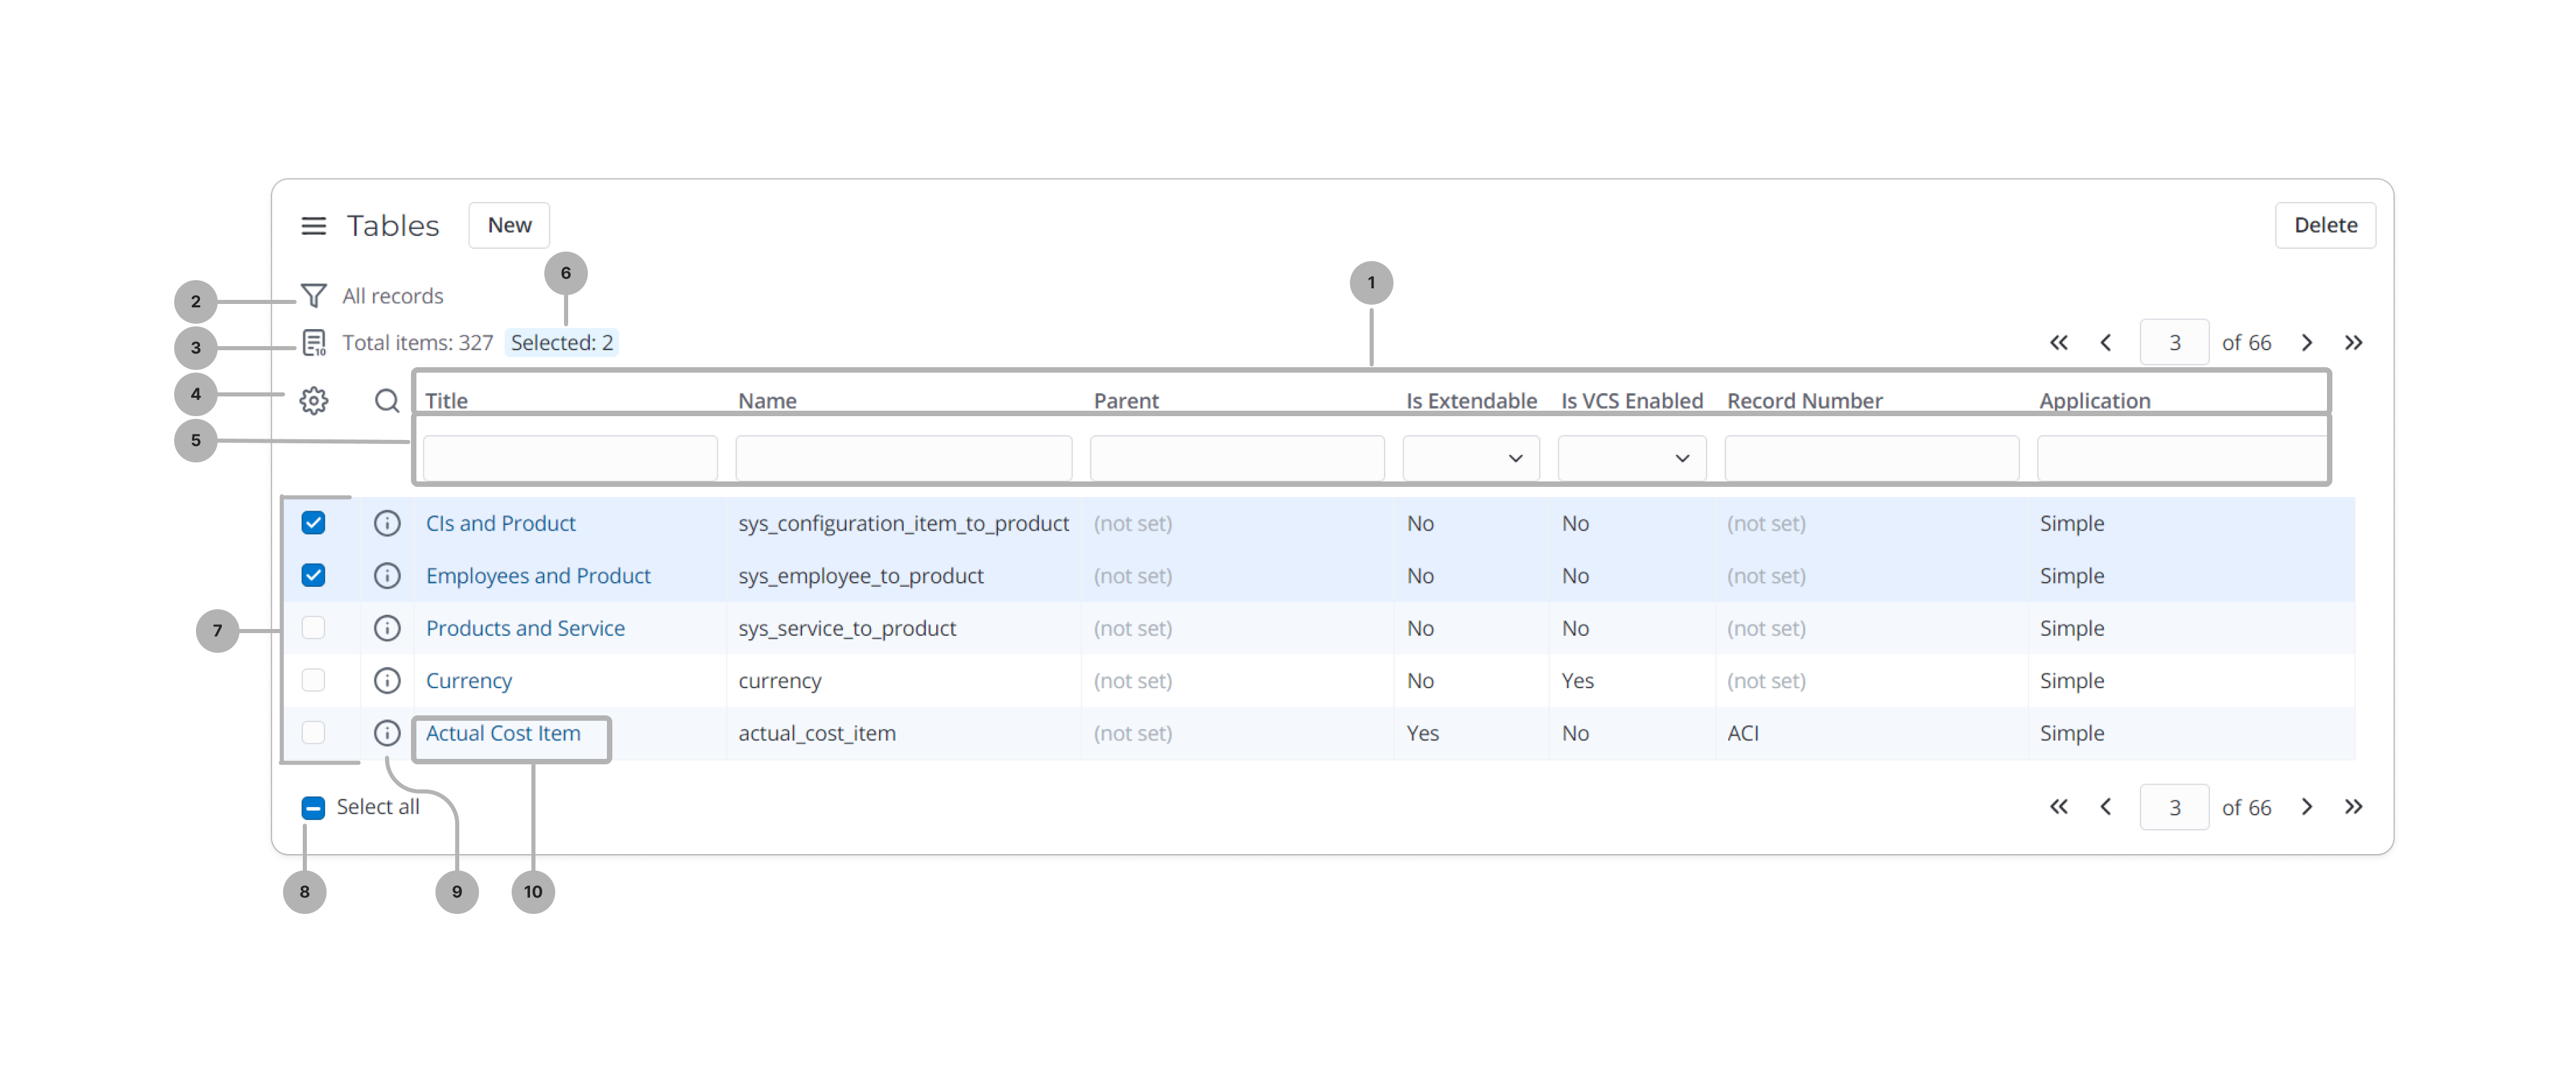Open the hamburger menu beside Tables
Viewport: 2576px width, 1088px height.
313,226
